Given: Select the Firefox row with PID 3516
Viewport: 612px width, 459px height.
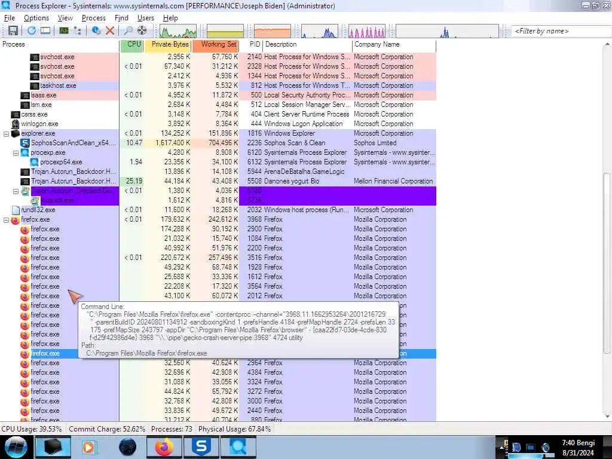Looking at the screenshot, I should click(218, 258).
